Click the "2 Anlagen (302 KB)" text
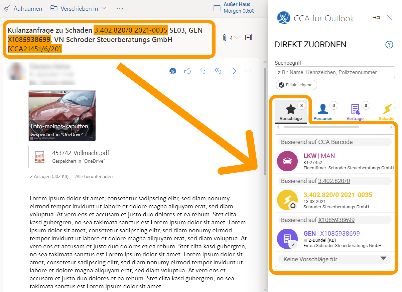The height and width of the screenshot is (292, 402). point(49,176)
